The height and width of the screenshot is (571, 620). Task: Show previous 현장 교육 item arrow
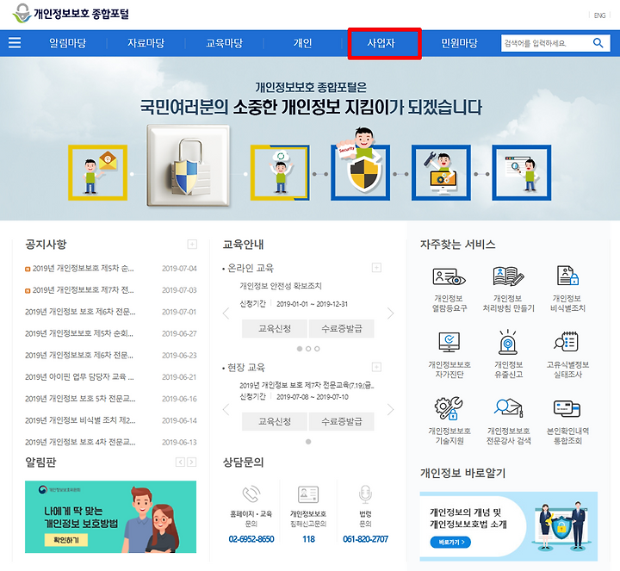point(226,409)
